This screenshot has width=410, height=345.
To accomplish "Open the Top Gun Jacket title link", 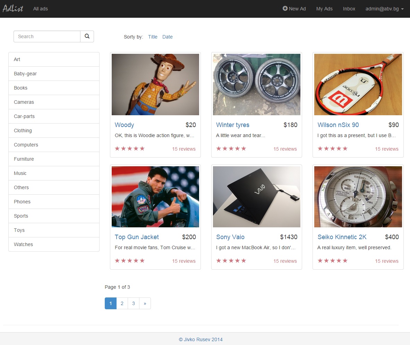I will click(x=137, y=237).
